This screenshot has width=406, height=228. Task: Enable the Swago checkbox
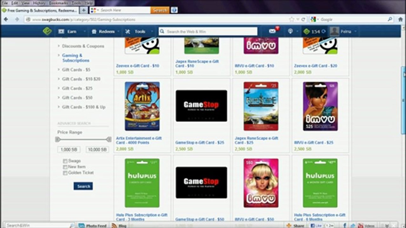pos(65,161)
